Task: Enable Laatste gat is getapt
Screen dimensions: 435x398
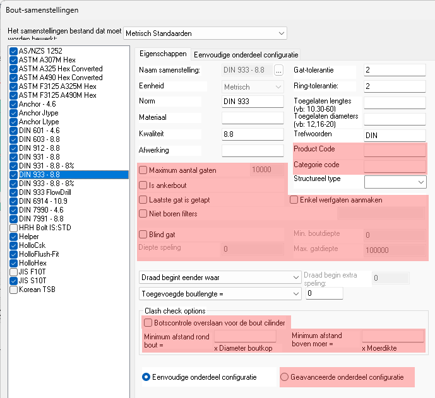Action: pos(143,200)
